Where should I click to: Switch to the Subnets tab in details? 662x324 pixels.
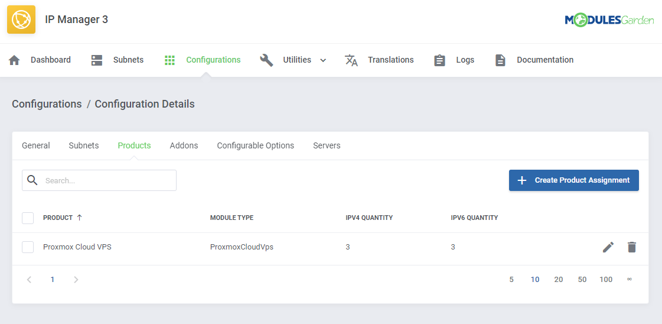point(84,145)
